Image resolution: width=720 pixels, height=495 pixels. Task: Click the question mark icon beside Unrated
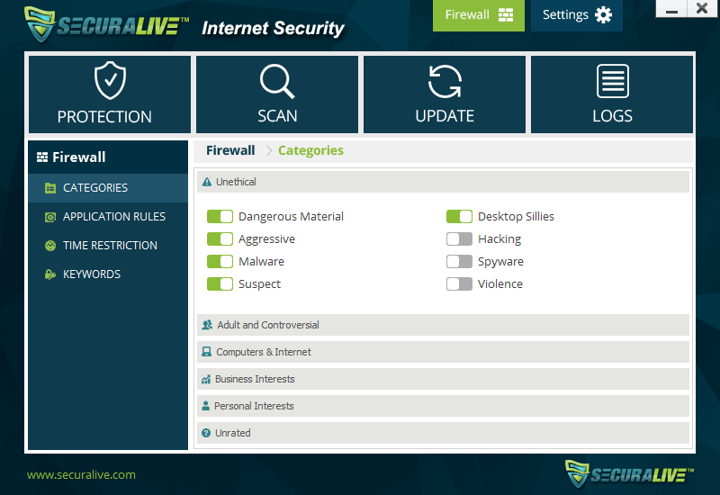[x=206, y=433]
